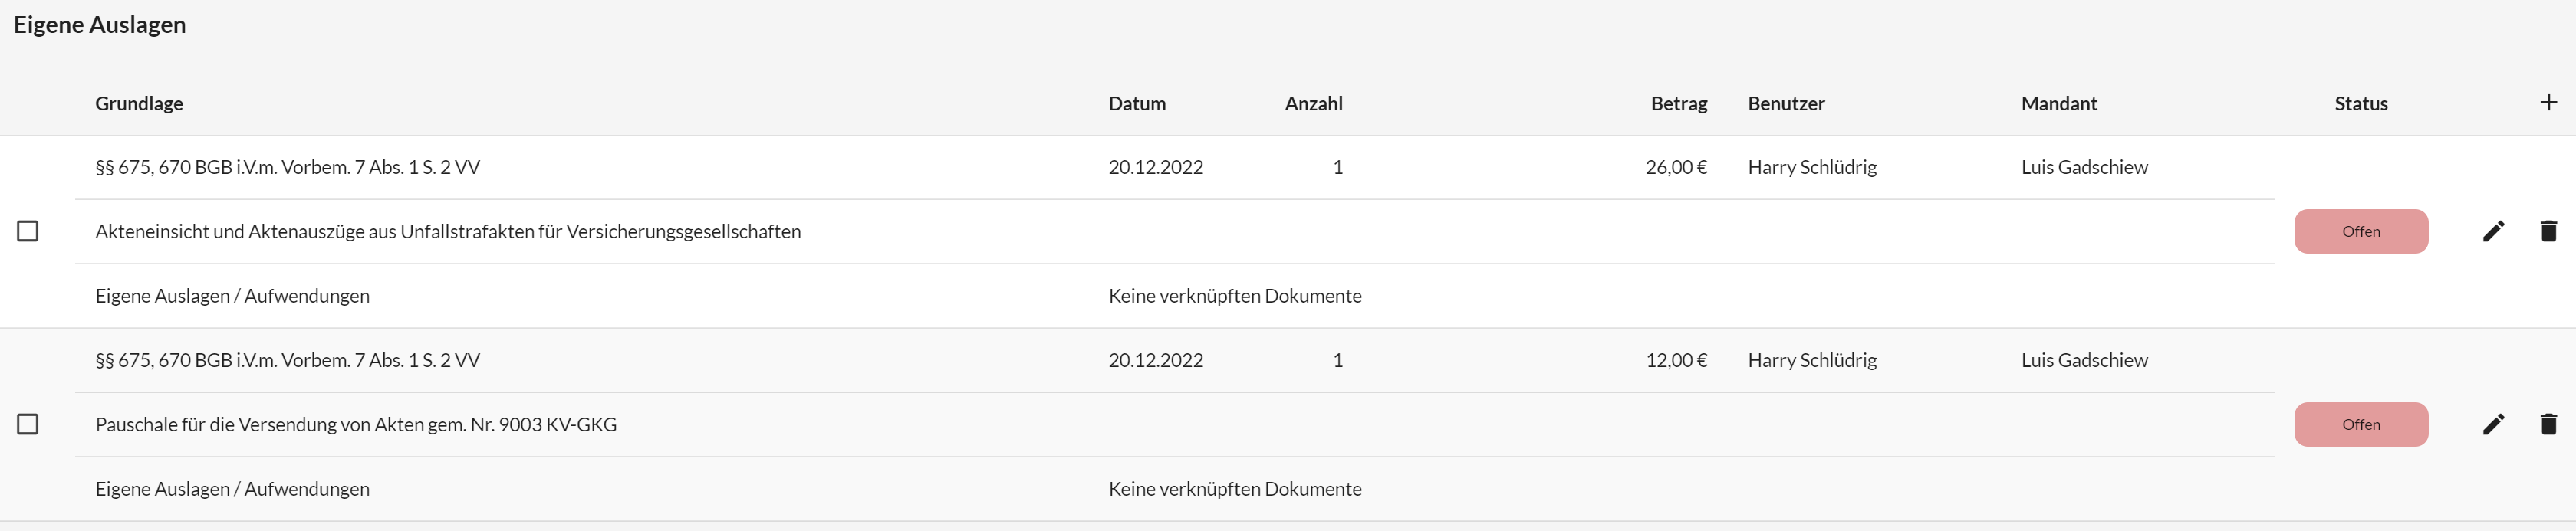Delete the 26,00 € Akteneinsicht entry
Screen dimensions: 2576x531
2547,231
